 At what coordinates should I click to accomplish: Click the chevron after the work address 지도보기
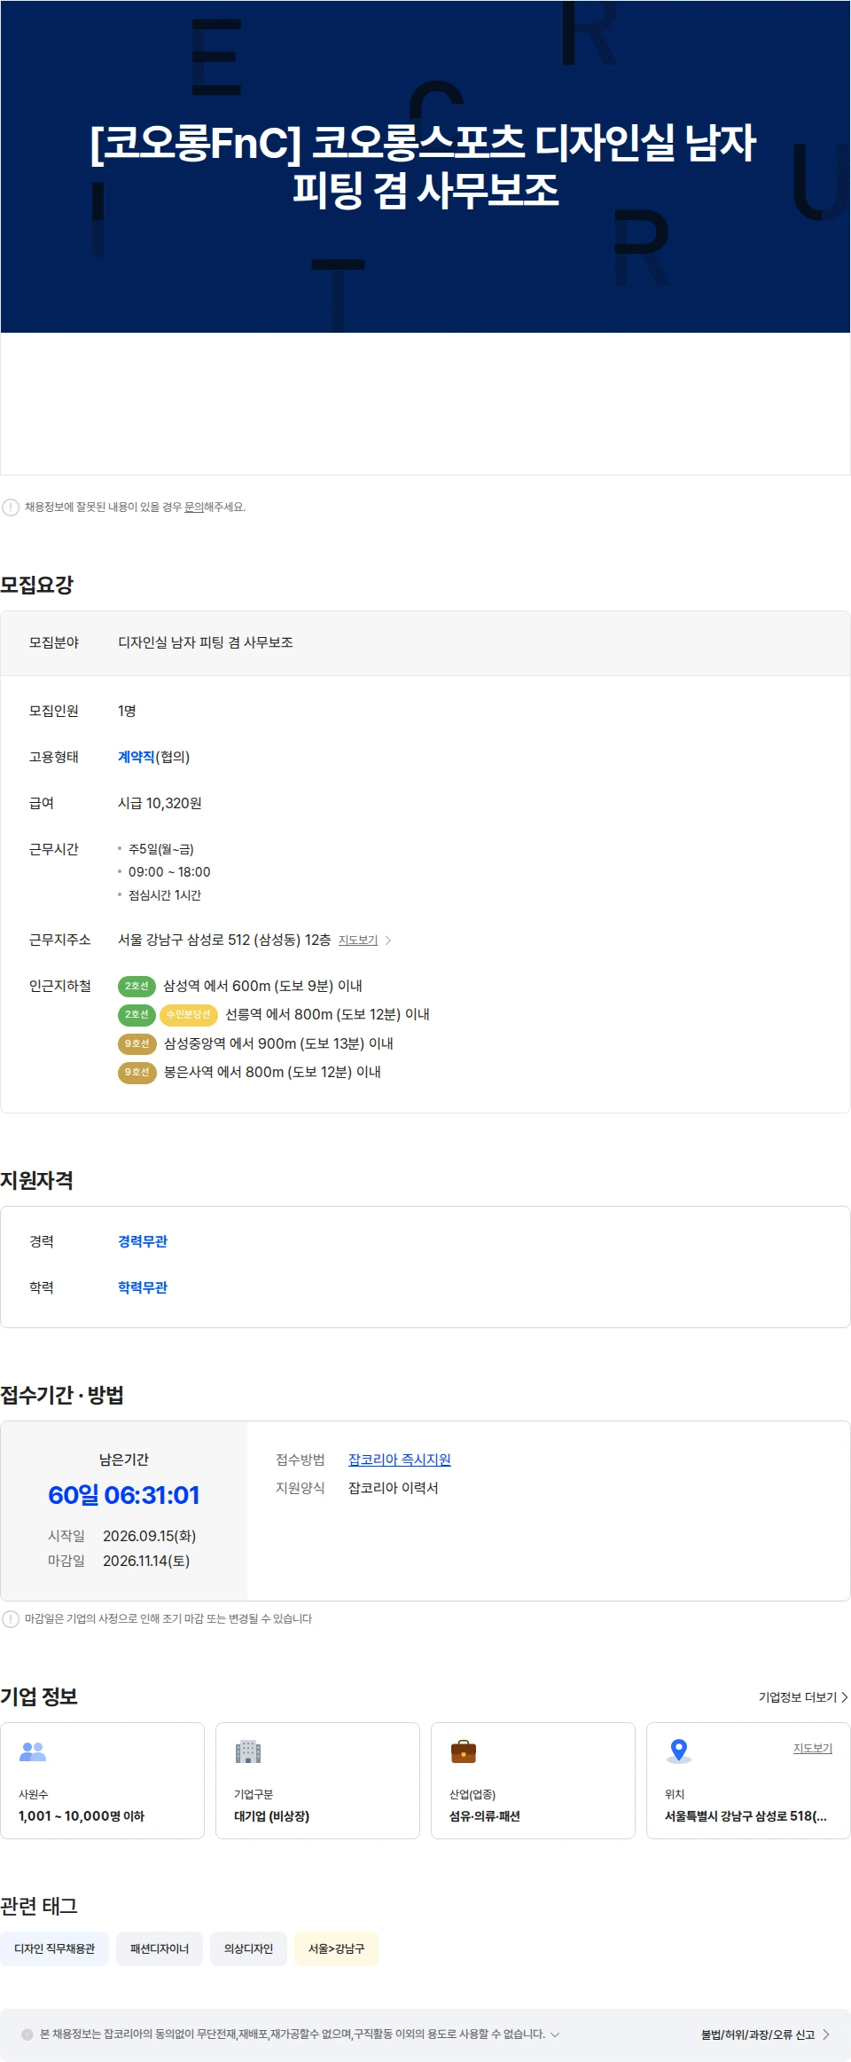click(388, 940)
